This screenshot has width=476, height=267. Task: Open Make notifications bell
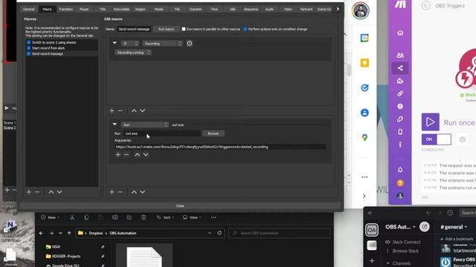(400, 170)
